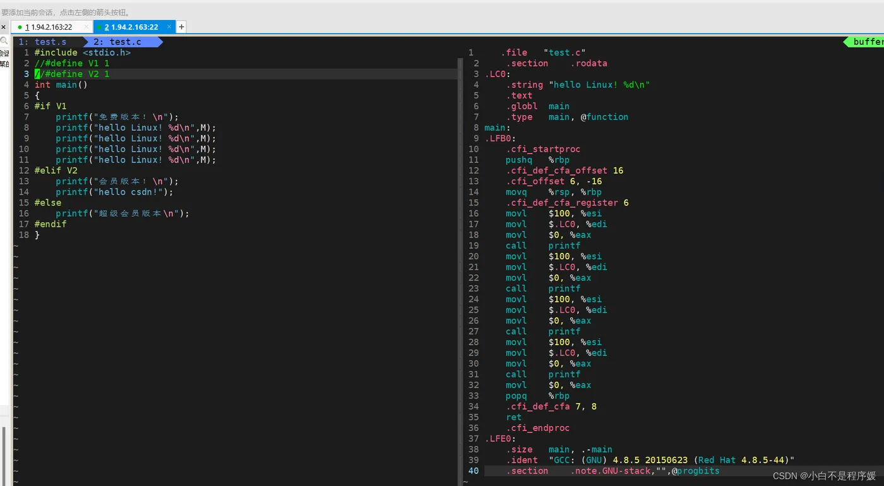
Task: Place cursor on #endif directive
Action: click(51, 224)
